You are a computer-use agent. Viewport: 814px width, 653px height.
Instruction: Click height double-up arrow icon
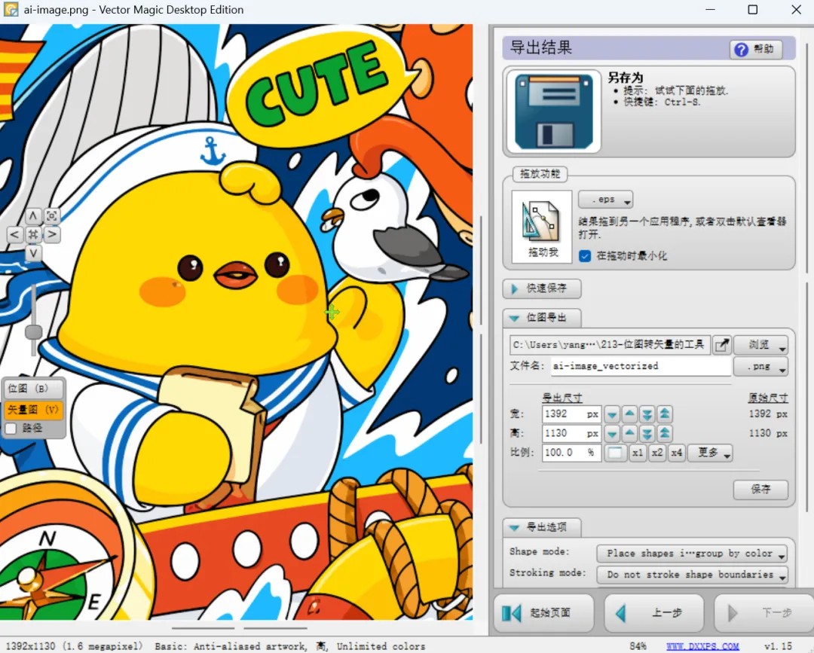coord(665,433)
